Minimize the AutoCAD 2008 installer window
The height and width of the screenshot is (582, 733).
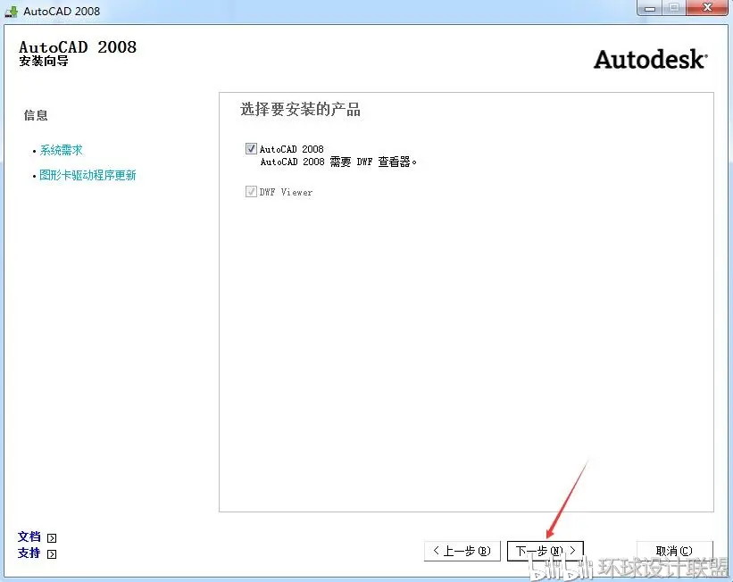tap(650, 8)
